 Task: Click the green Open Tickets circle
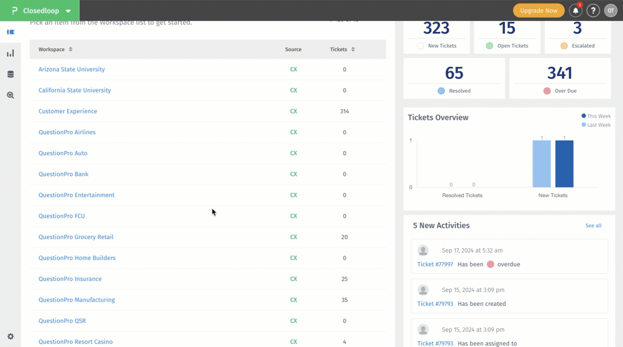click(x=489, y=46)
